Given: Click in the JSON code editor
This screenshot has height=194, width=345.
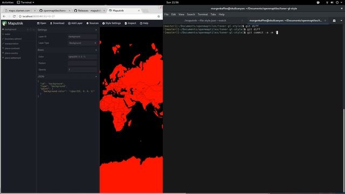Looking at the screenshot, I should (x=67, y=89).
